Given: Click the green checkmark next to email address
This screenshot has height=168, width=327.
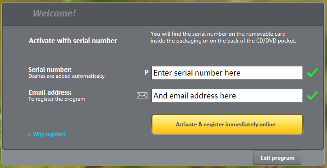Looking at the screenshot, I should pyautogui.click(x=313, y=95).
